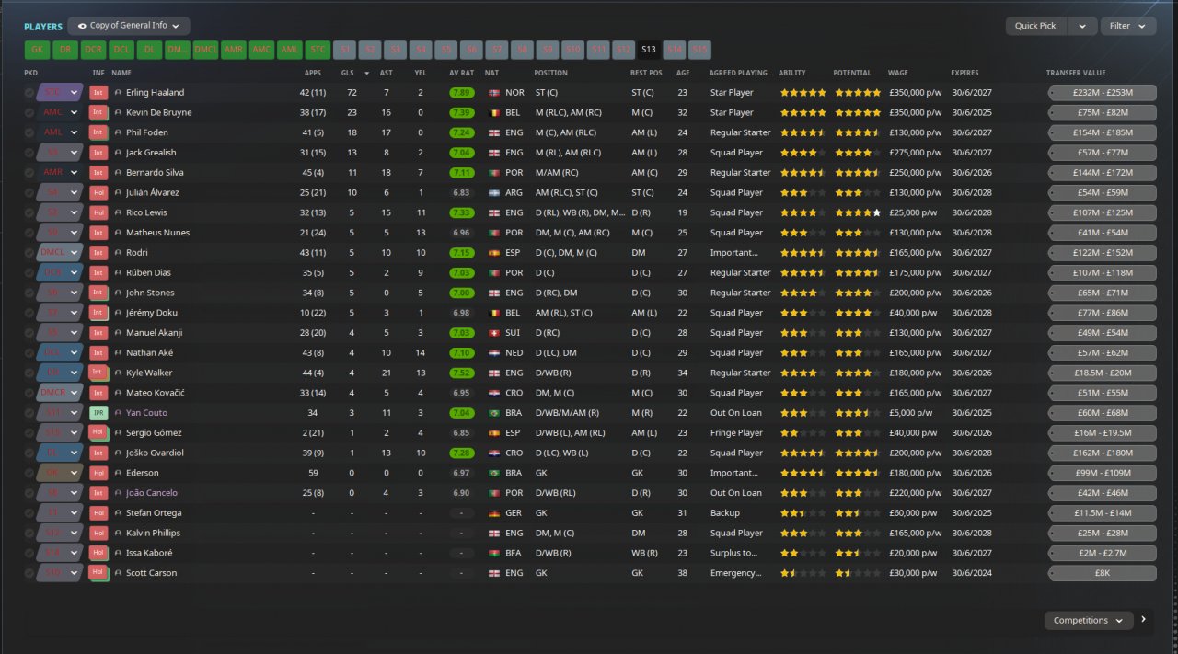This screenshot has height=654, width=1178.
Task: Tick the selection circle for Kevin De Bruyne
Action: [29, 112]
